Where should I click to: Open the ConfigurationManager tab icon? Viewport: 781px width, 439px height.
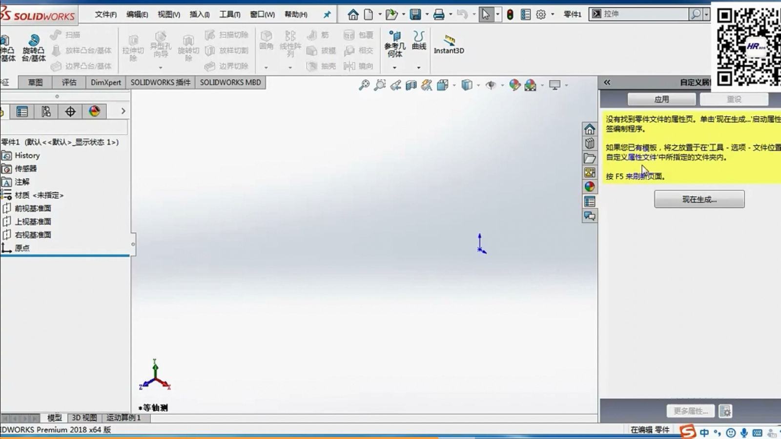(x=46, y=112)
